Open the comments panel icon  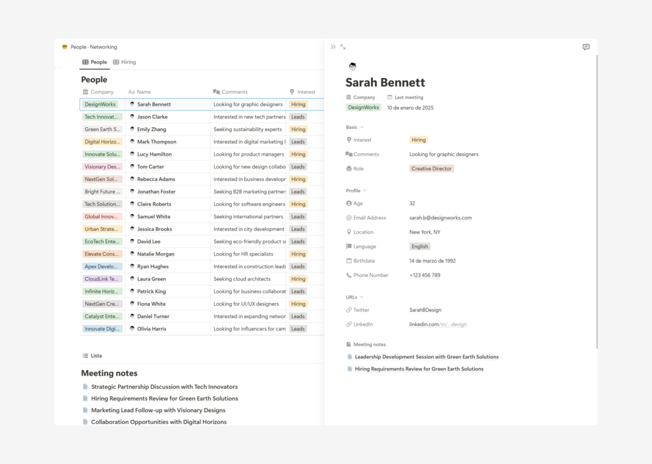click(x=586, y=47)
